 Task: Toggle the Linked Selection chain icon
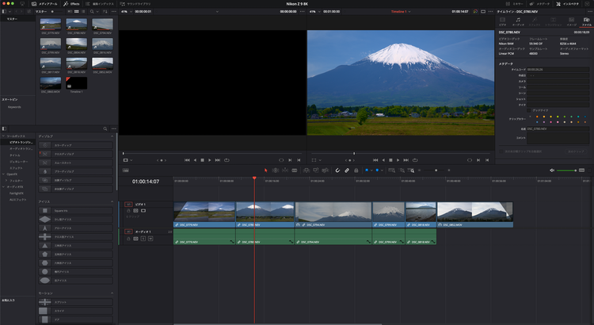pos(346,170)
